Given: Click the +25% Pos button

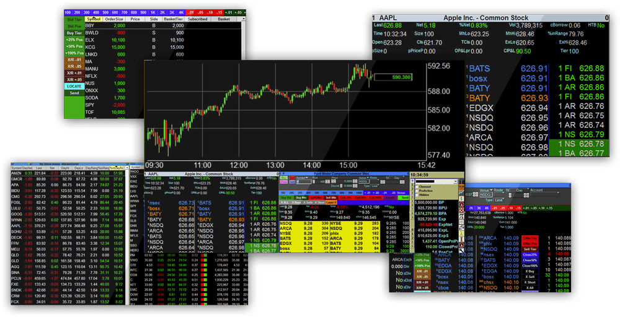Looking at the screenshot, I should [74, 40].
